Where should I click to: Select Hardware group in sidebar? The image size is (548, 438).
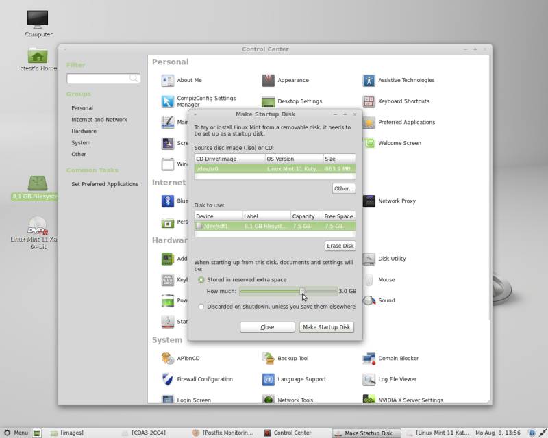(84, 131)
